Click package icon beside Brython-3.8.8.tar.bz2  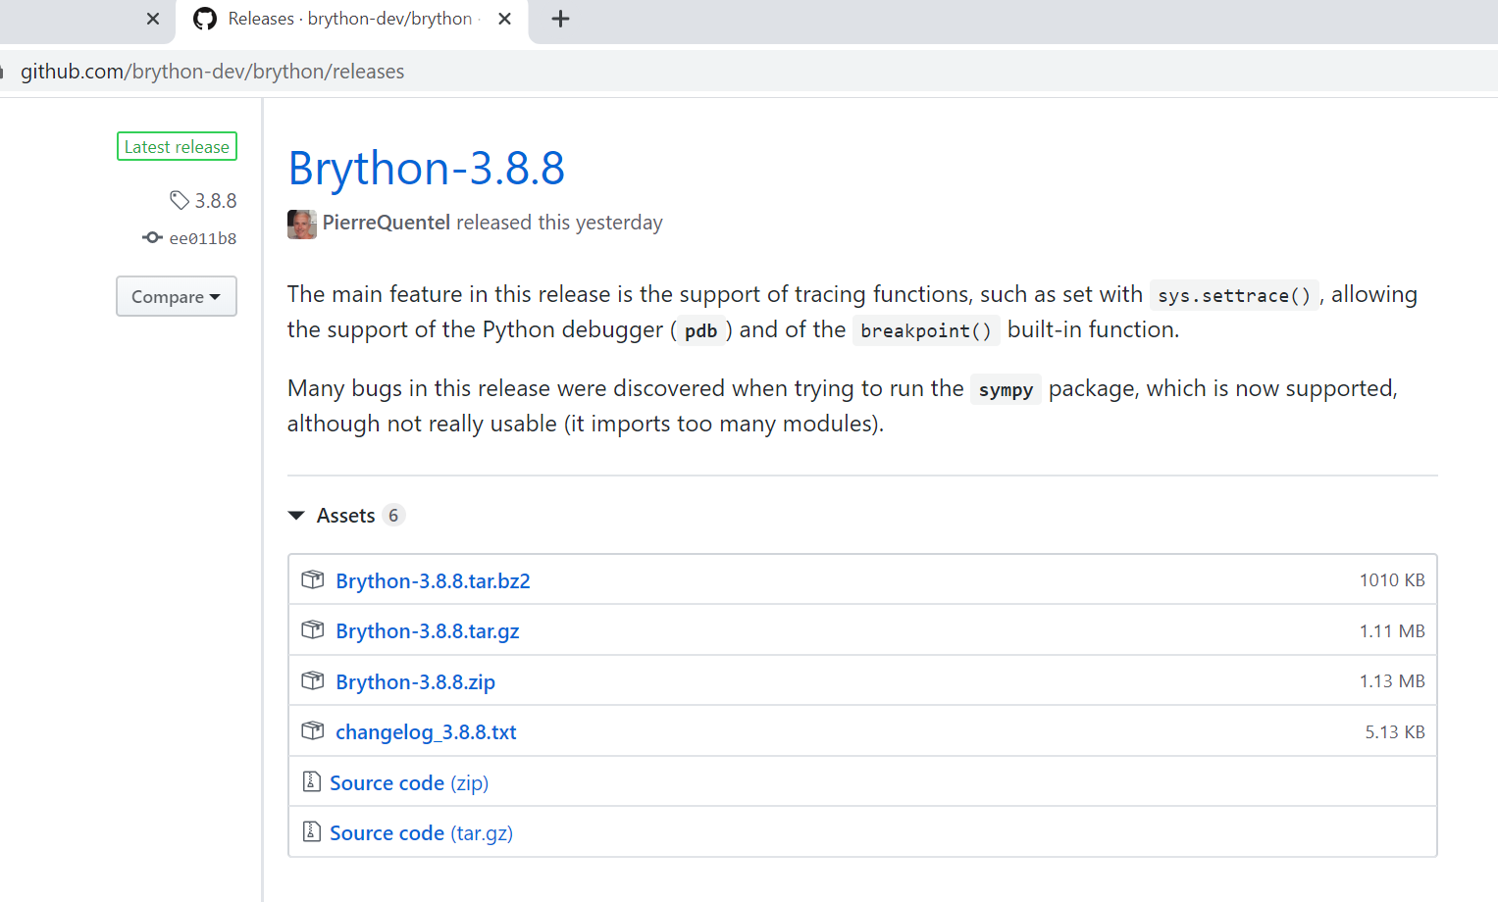click(x=313, y=579)
